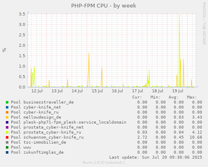Click the Last update timestamp line

(x=156, y=157)
